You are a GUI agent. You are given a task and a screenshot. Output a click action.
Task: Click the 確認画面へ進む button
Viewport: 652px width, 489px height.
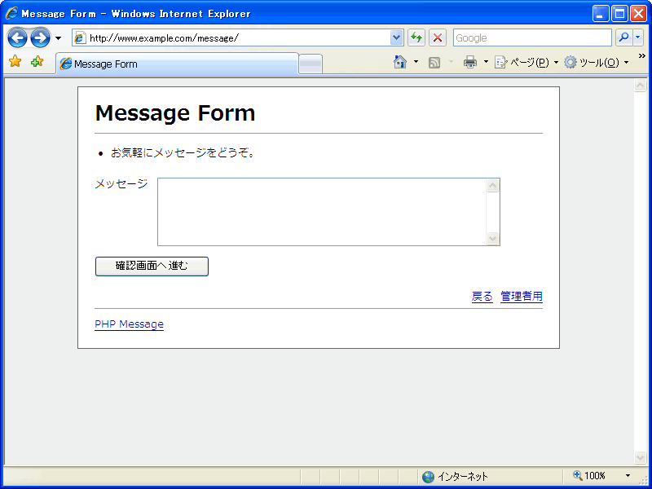pyautogui.click(x=152, y=266)
